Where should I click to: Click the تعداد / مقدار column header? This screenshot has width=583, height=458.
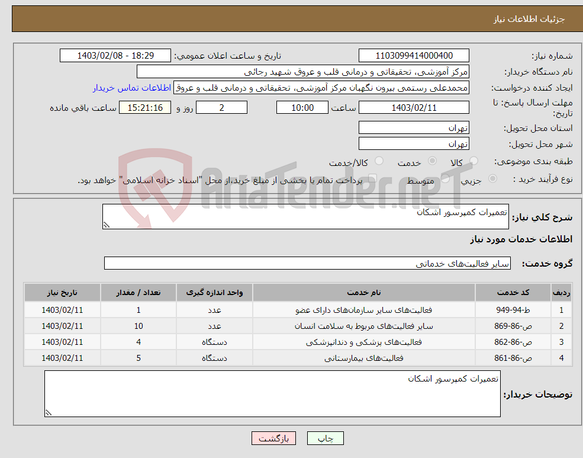click(138, 293)
